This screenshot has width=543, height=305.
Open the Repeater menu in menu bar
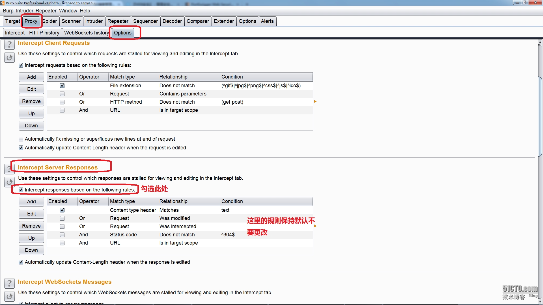pyautogui.click(x=46, y=11)
